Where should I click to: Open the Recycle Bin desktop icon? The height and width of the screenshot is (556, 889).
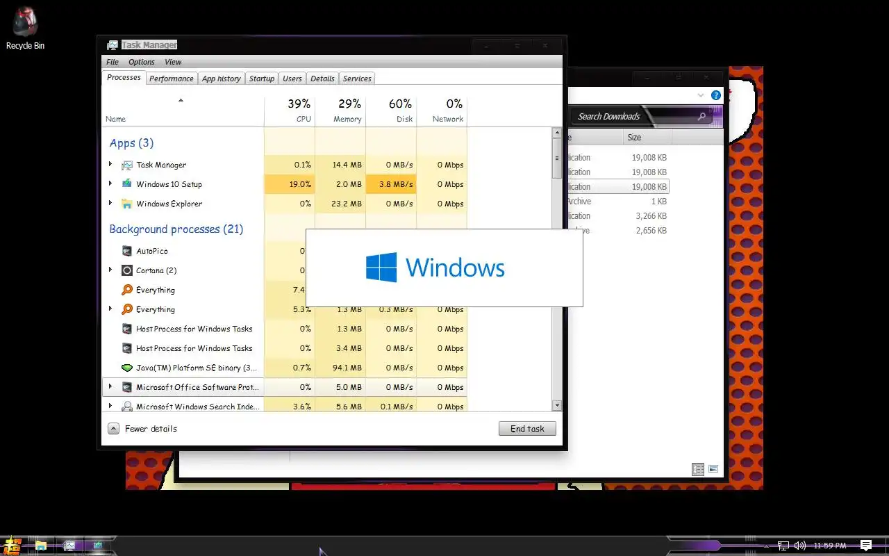25,28
